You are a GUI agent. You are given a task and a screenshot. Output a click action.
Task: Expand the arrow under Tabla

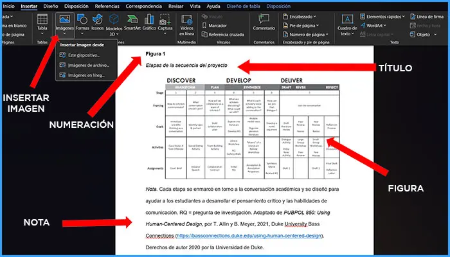42,33
